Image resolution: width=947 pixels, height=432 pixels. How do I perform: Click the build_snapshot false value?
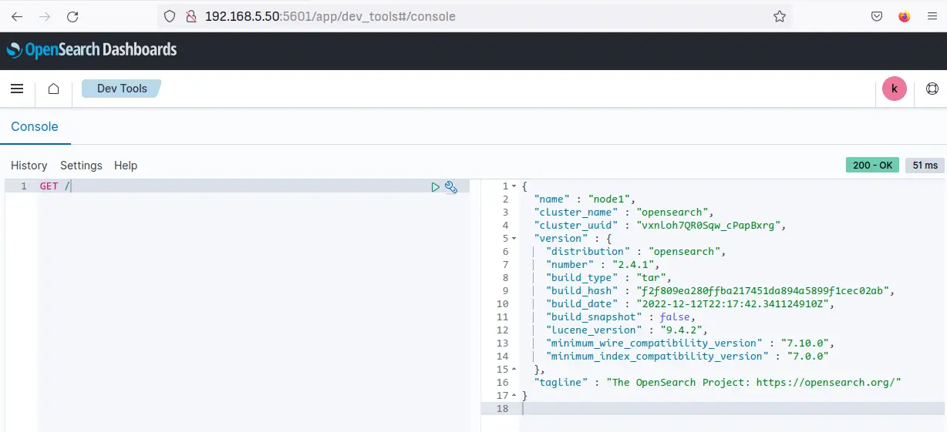tap(675, 317)
